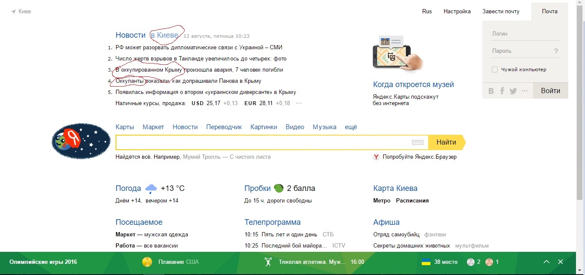
Task: Click the rain cloud weather icon
Action: pyautogui.click(x=151, y=188)
